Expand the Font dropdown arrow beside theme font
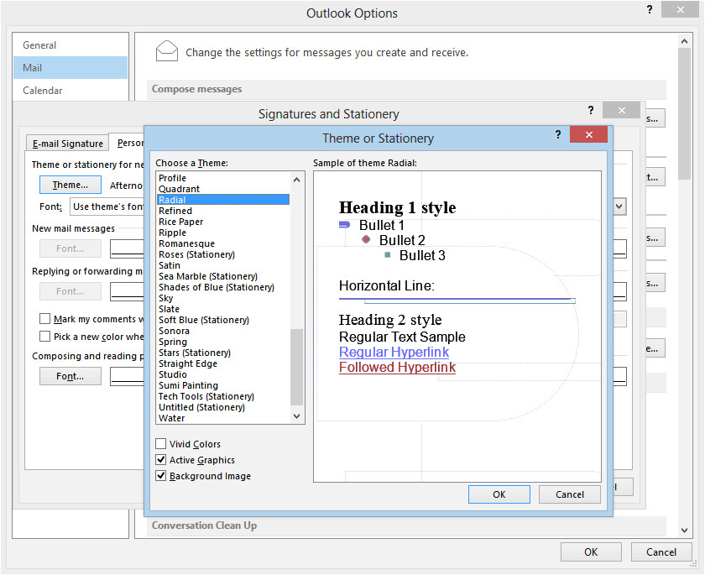 (x=619, y=206)
